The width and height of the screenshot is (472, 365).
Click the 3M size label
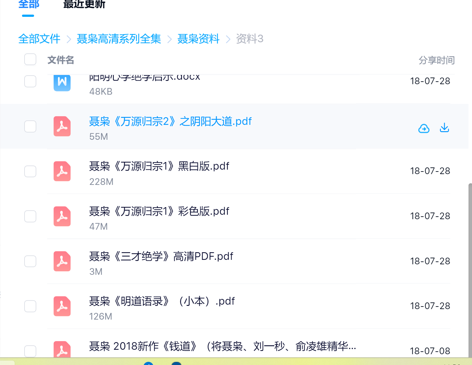pyautogui.click(x=96, y=272)
